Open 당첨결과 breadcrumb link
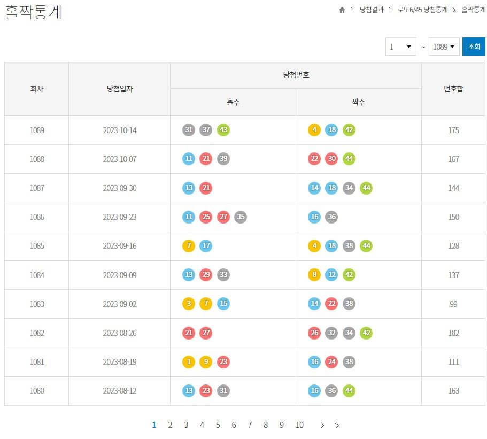Screen dimensions: 487x439 (372, 10)
